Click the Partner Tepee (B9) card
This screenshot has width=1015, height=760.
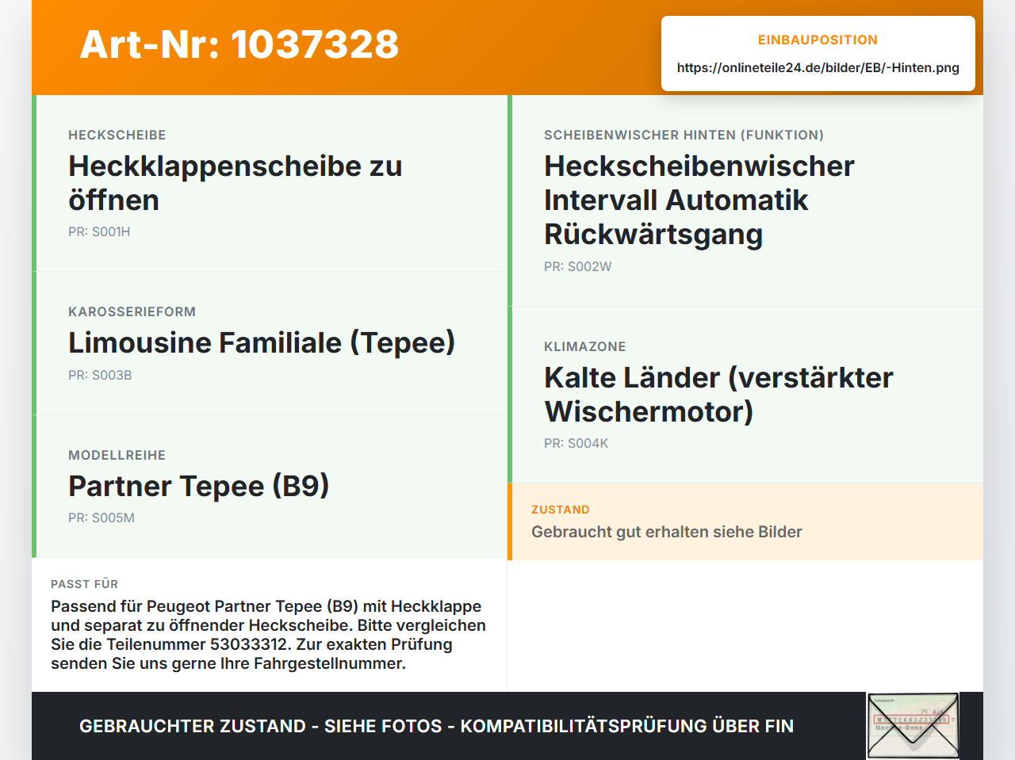[x=270, y=487]
